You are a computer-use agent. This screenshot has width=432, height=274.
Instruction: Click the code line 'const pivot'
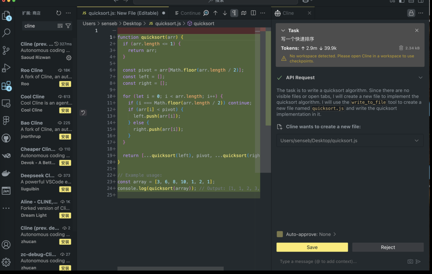(183, 70)
